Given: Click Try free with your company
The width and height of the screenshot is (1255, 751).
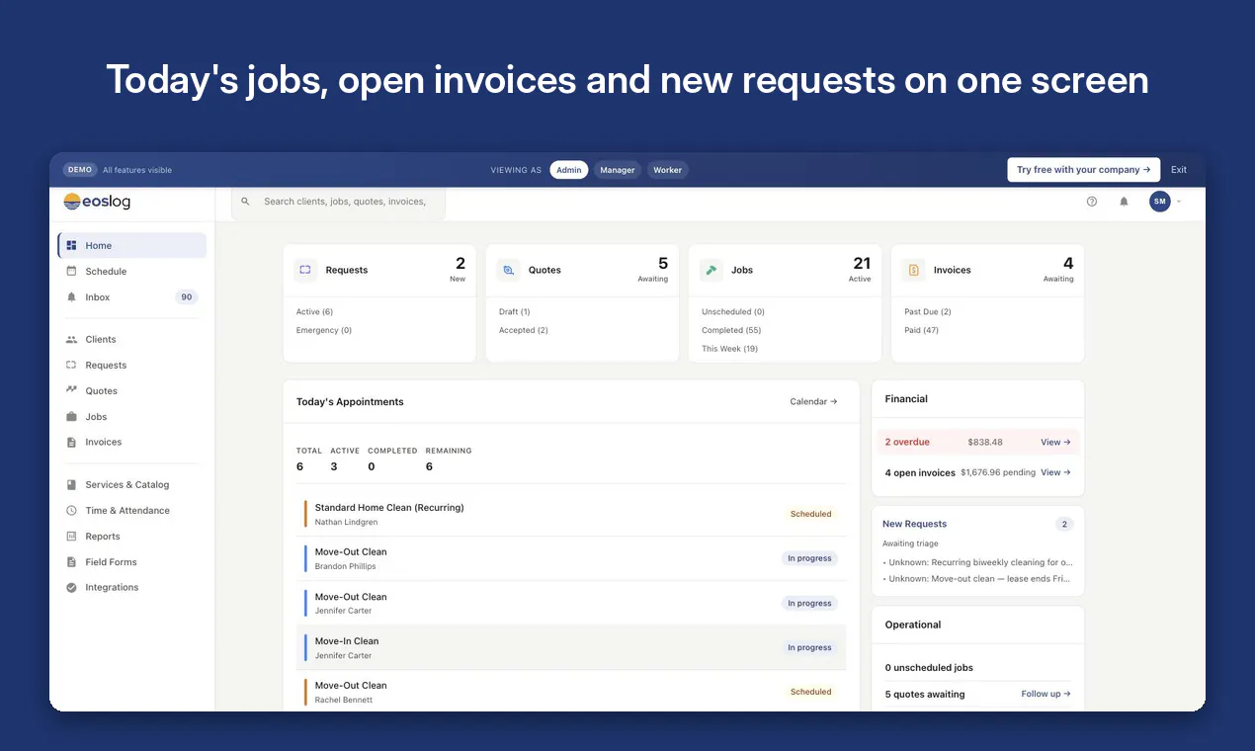Looking at the screenshot, I should point(1083,170).
